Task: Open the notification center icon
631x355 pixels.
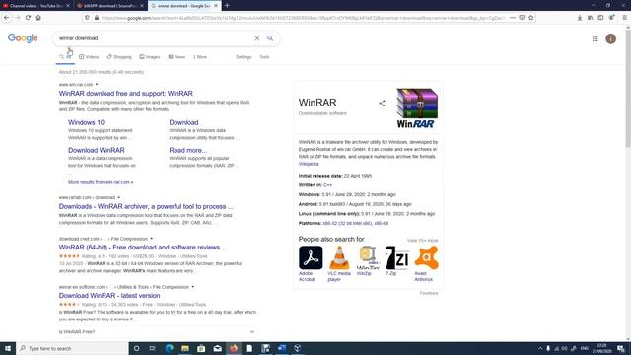Action: point(621,348)
